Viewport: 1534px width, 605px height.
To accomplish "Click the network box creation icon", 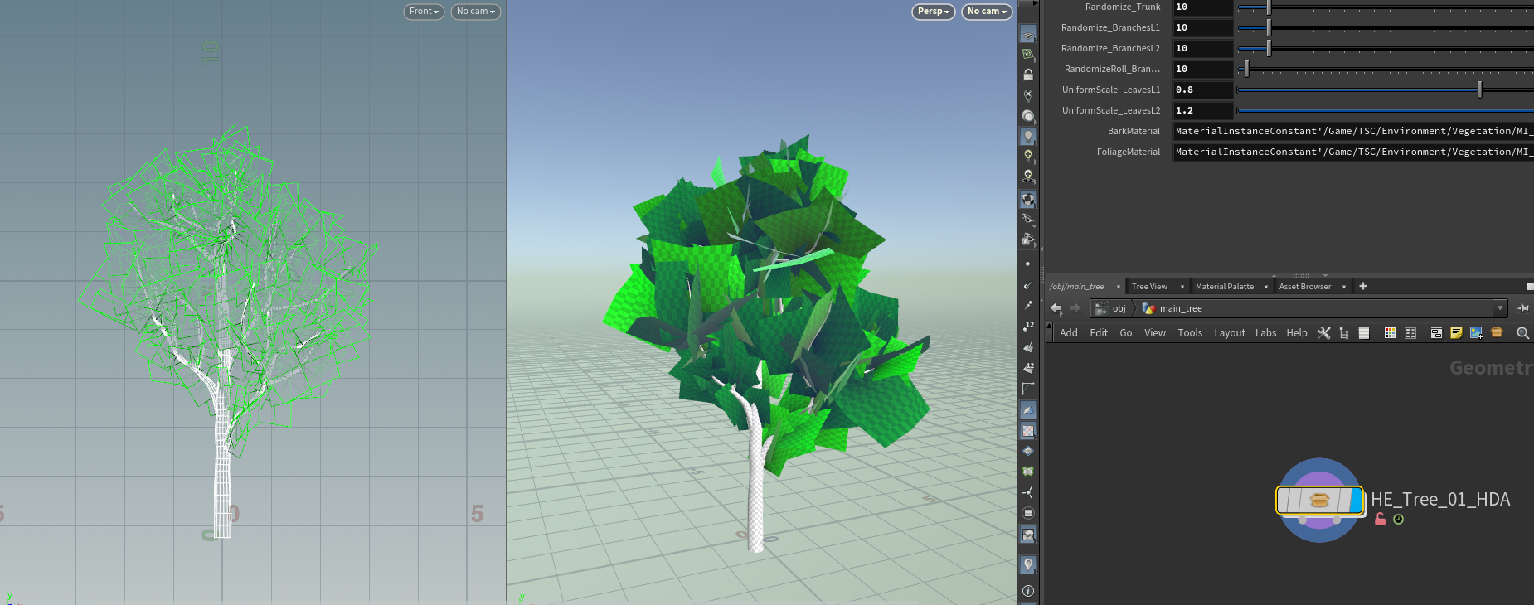I will point(1436,333).
